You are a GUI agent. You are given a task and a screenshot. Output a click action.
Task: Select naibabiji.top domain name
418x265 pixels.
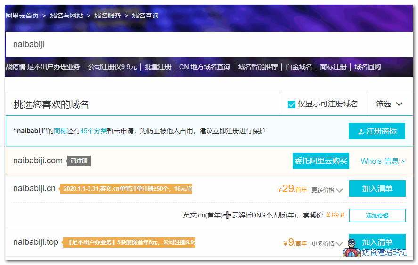click(36, 242)
